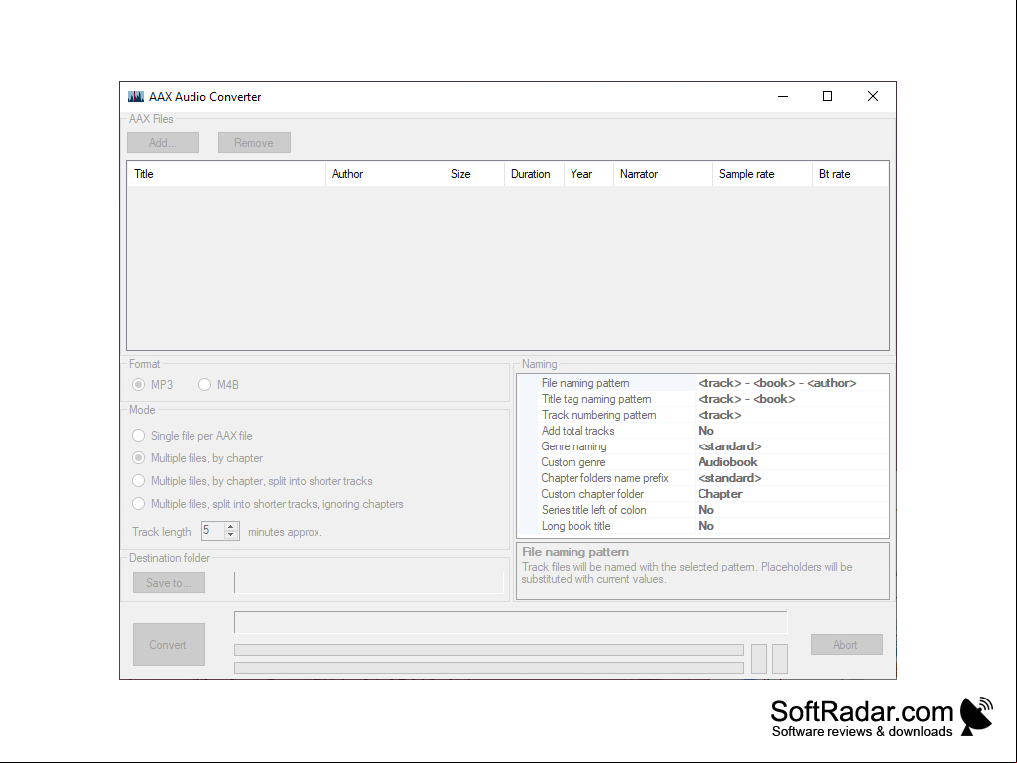The height and width of the screenshot is (763, 1017).
Task: Select the M4B format radio button
Action: point(205,385)
